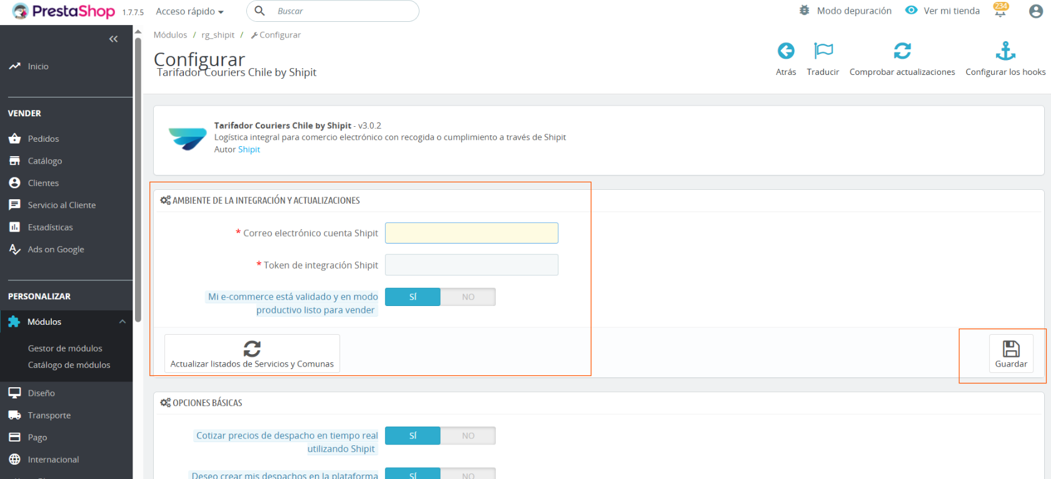
Task: Click the Módulos puzzle icon
Action: [14, 322]
